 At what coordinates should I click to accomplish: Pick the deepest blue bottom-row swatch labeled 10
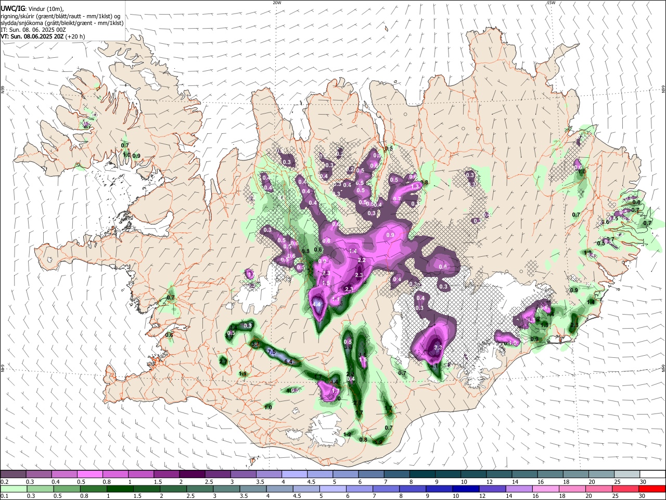tap(465, 489)
